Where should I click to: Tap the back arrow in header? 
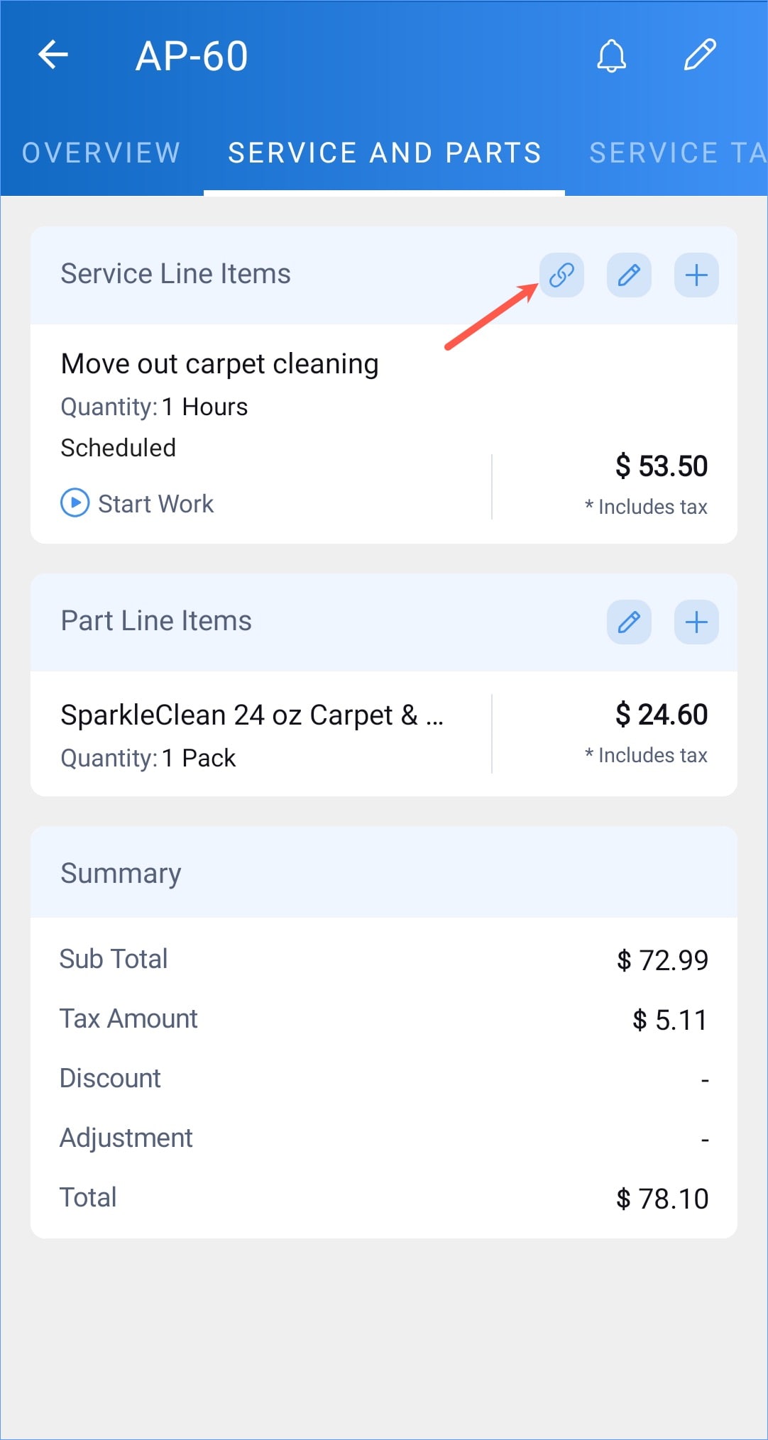(x=53, y=55)
